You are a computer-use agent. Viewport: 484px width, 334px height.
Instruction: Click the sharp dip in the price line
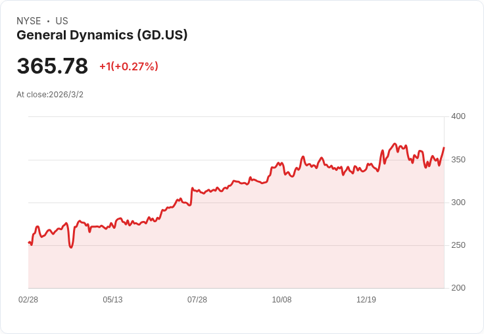[x=71, y=247]
